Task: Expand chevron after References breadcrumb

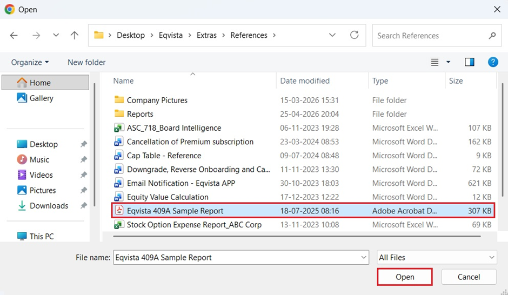Action: pyautogui.click(x=274, y=35)
